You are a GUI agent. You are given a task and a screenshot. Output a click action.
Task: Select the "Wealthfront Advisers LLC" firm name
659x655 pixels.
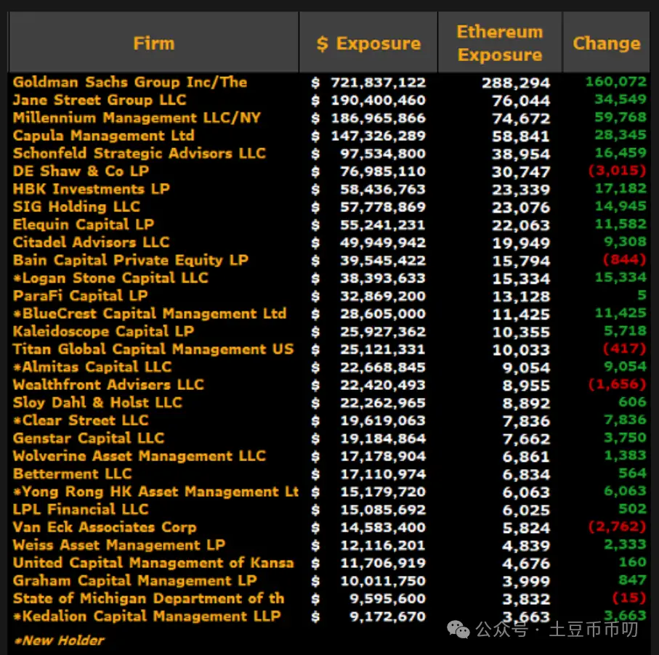pos(108,384)
